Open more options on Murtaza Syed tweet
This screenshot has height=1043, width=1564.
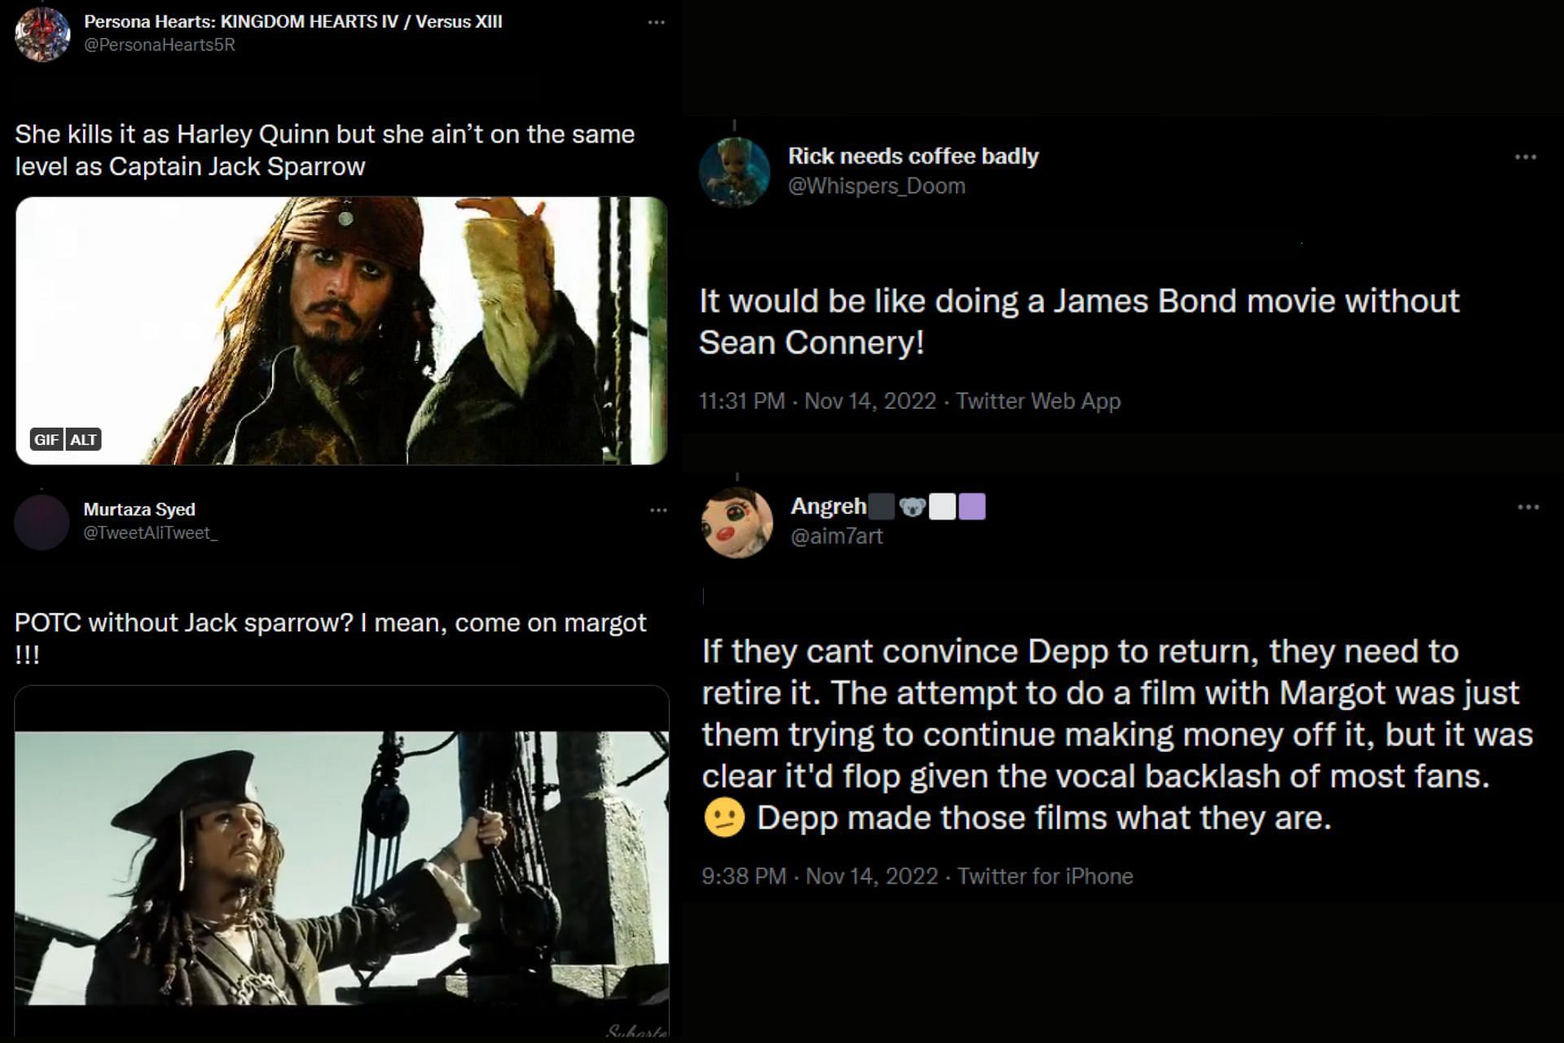(x=658, y=510)
